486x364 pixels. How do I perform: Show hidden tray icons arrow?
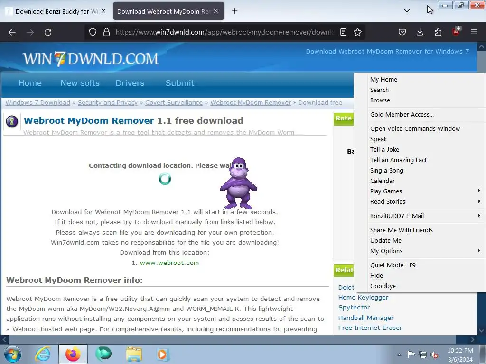pos(400,355)
